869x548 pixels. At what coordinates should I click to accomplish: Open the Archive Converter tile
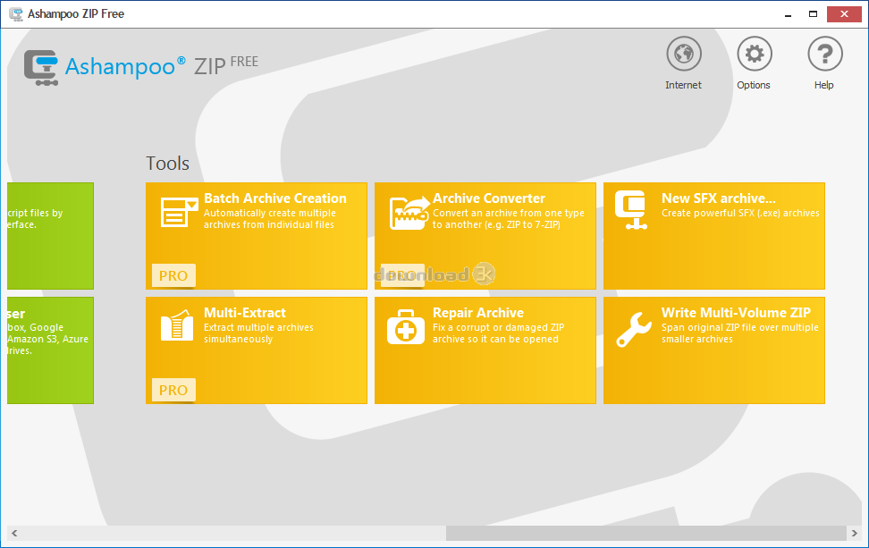pyautogui.click(x=485, y=236)
